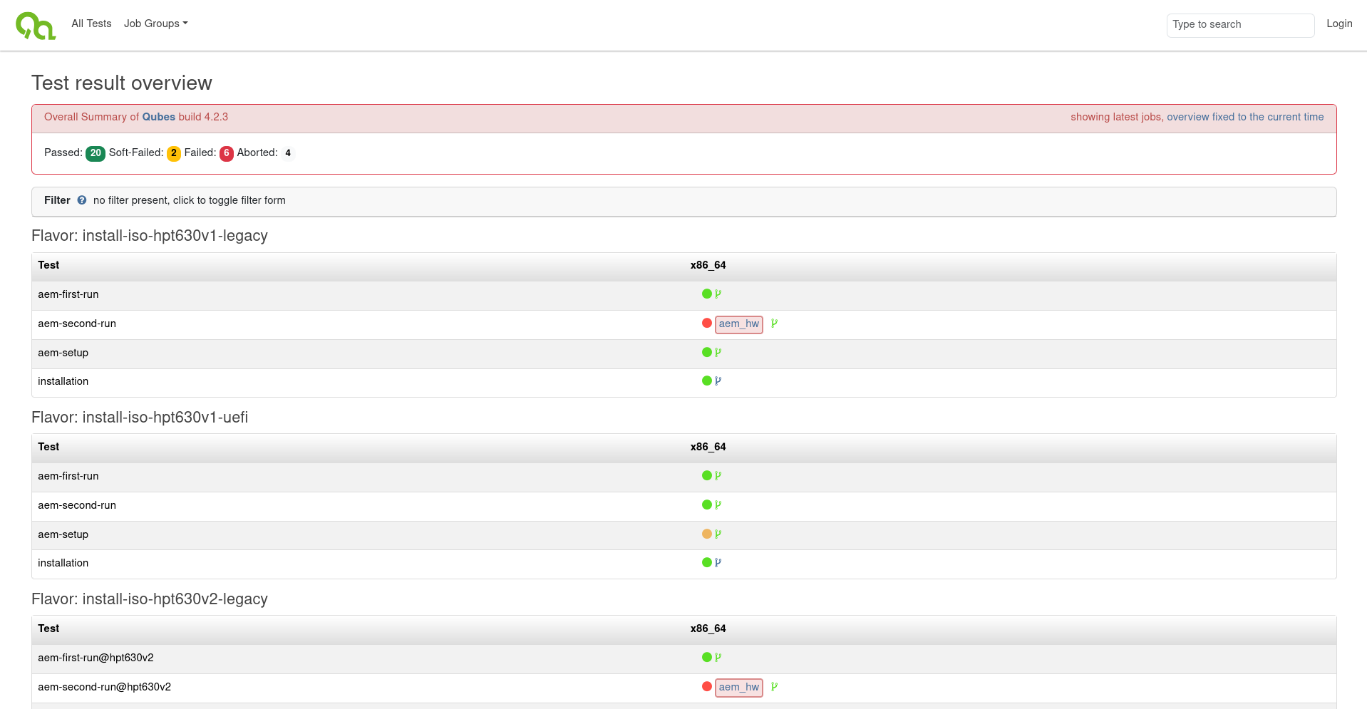
Task: Open legacy v1 installation dependency branch icon
Action: pos(718,381)
